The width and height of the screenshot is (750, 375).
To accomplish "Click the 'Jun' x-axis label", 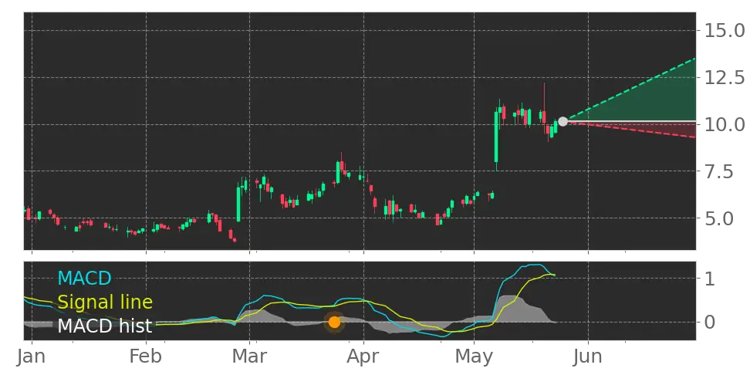I will pyautogui.click(x=588, y=356).
